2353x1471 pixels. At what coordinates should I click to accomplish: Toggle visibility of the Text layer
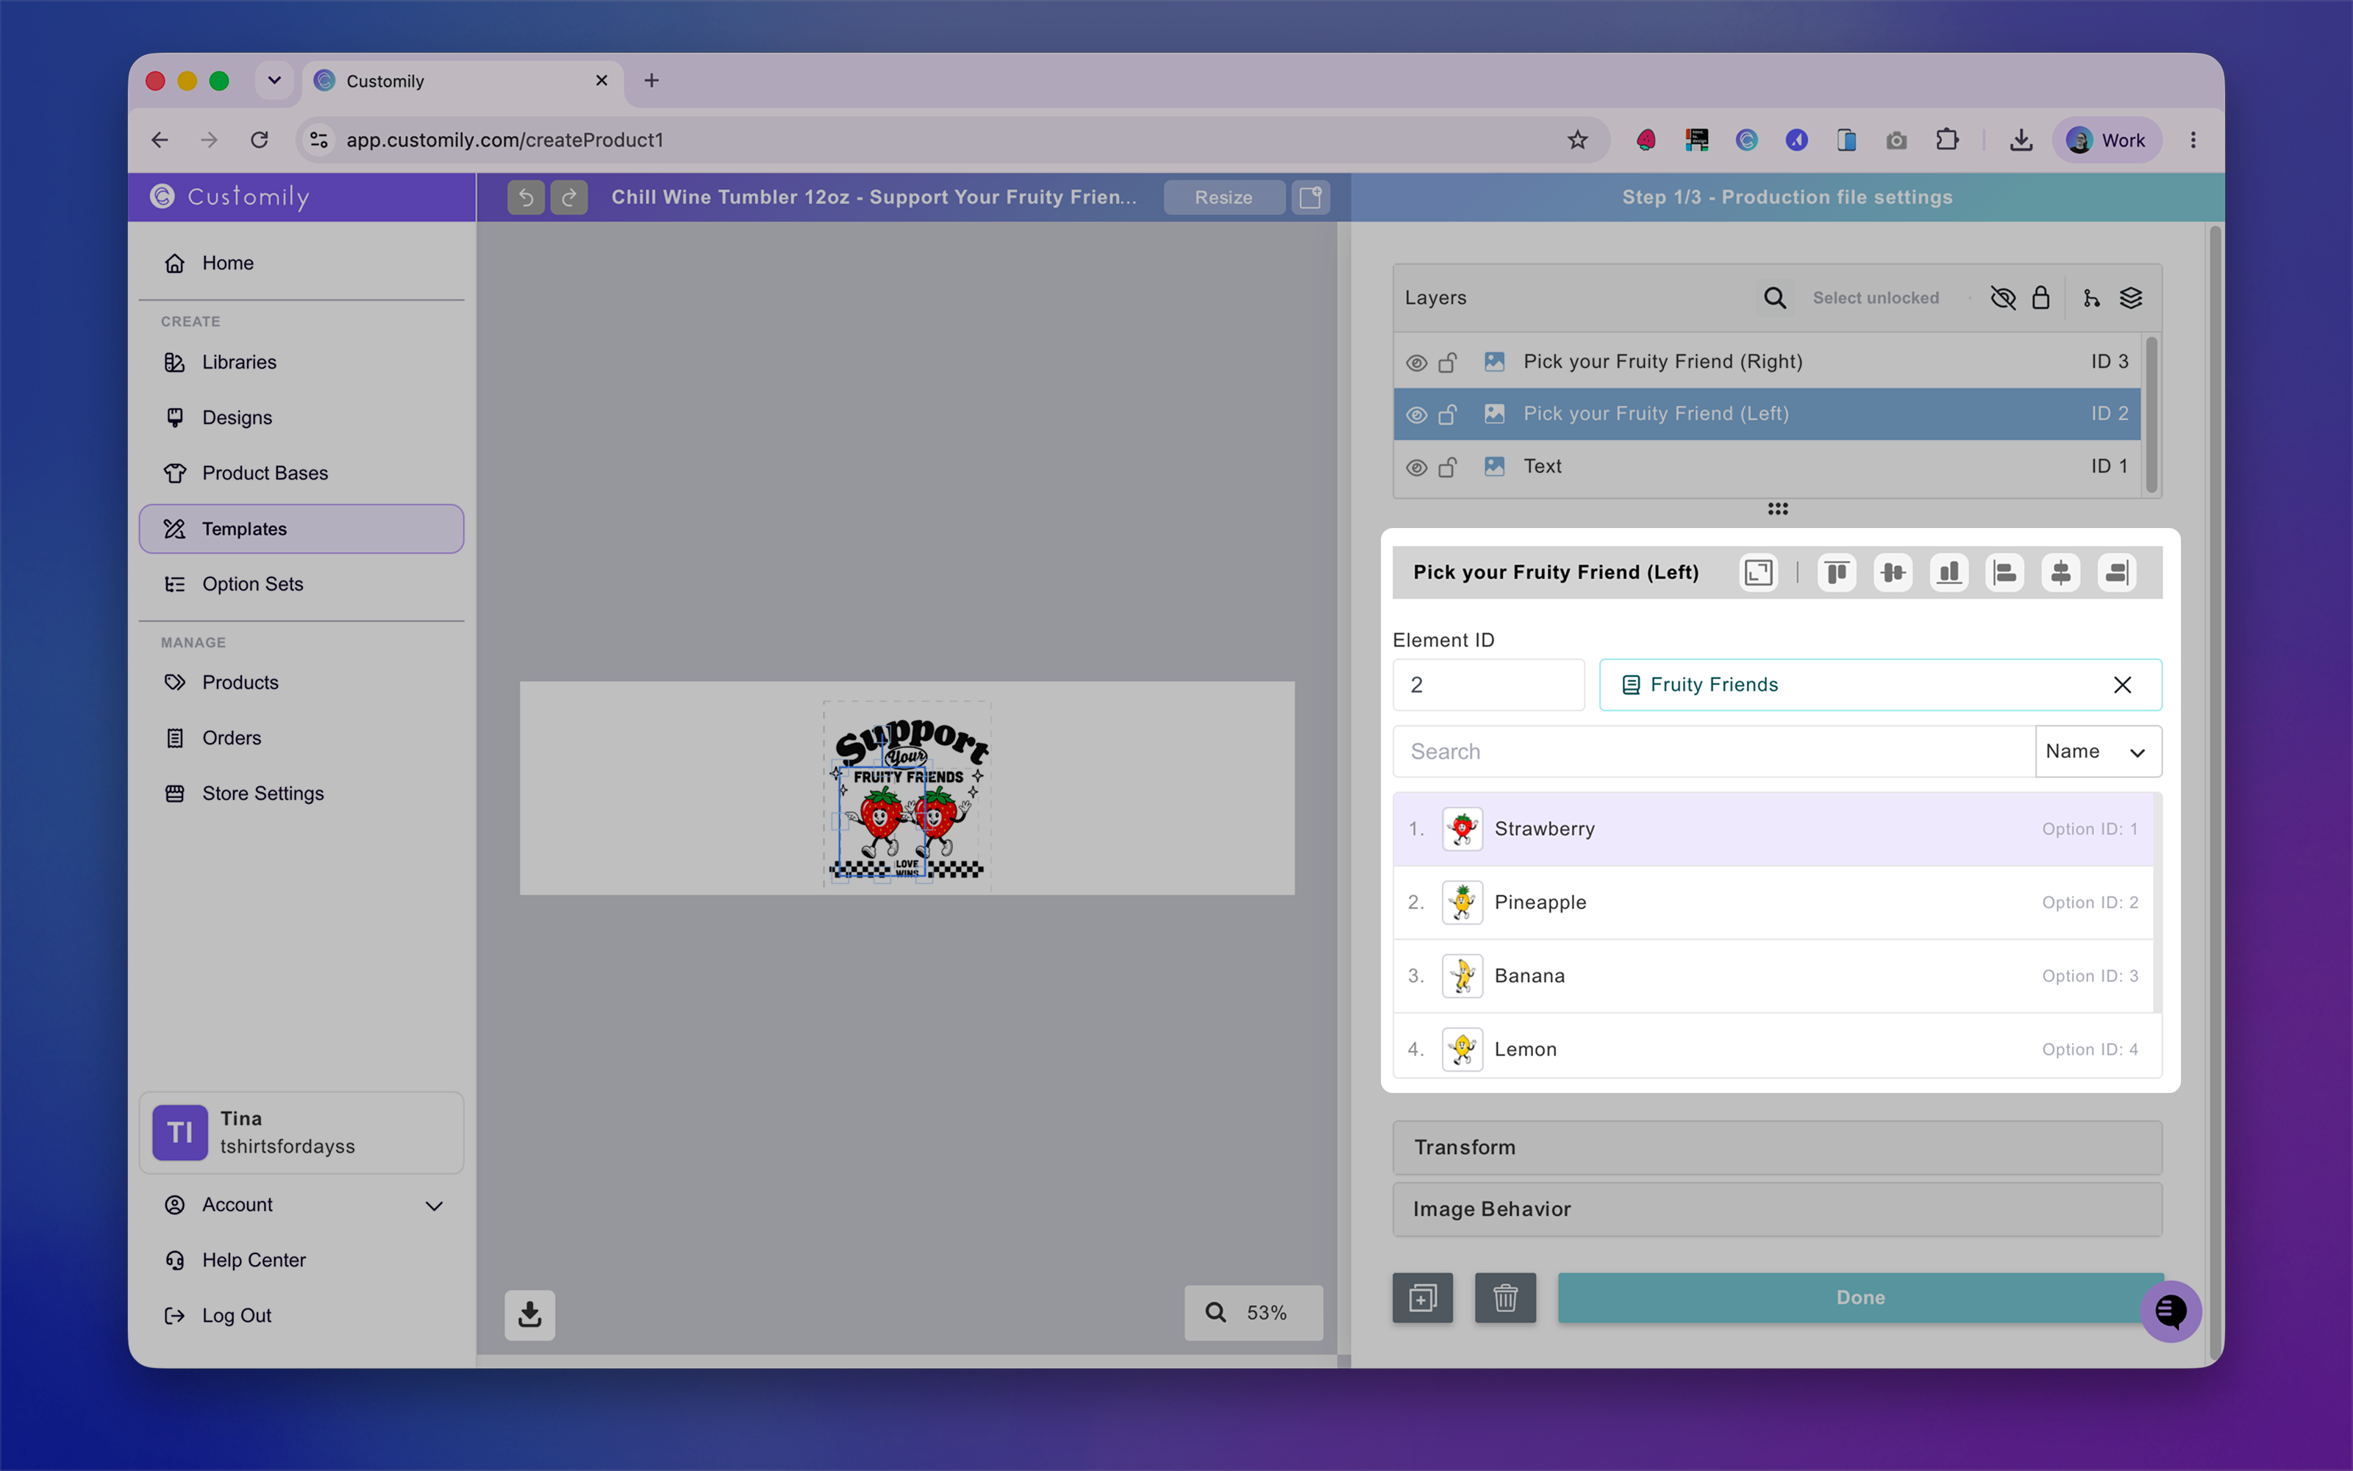tap(1417, 467)
